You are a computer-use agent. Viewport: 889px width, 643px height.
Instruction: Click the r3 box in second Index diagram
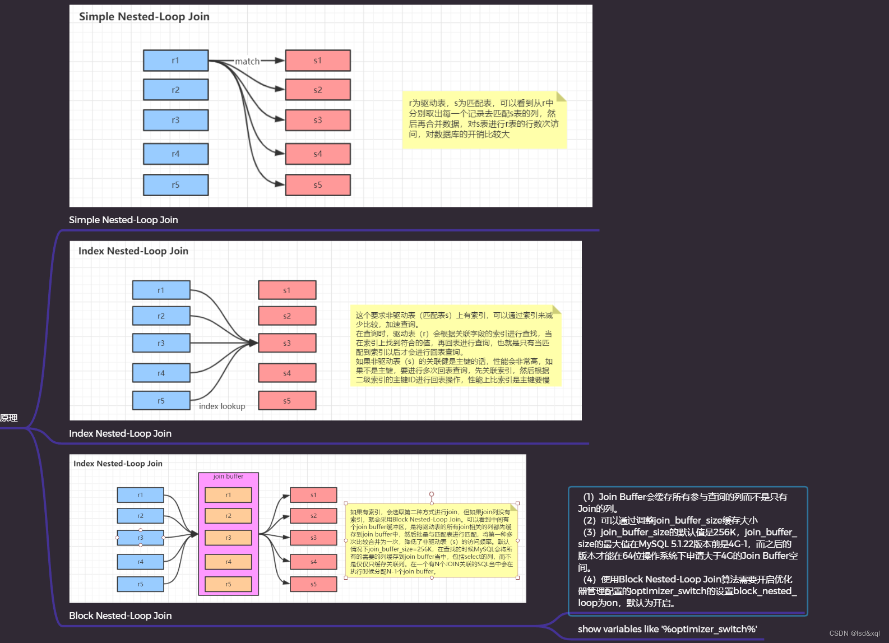(x=161, y=343)
